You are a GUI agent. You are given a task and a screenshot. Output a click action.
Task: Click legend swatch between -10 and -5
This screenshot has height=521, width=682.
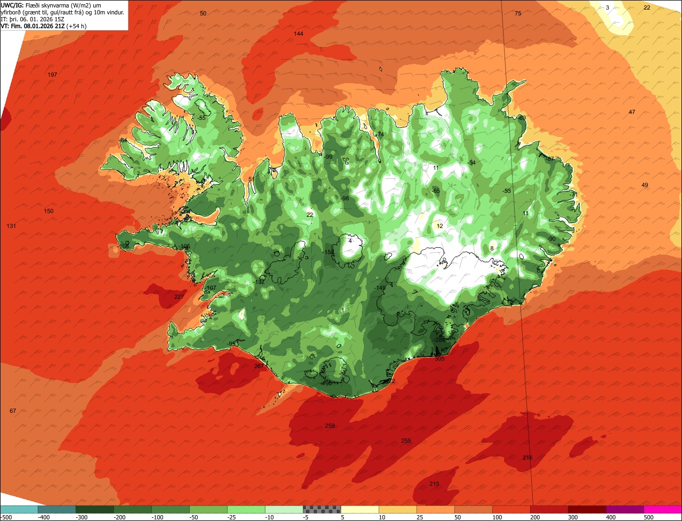[284, 509]
